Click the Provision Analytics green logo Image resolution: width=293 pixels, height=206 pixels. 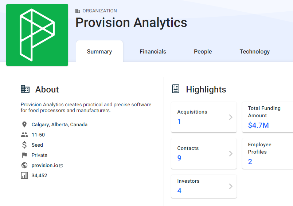pyautogui.click(x=37, y=35)
